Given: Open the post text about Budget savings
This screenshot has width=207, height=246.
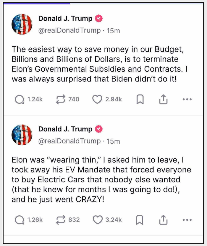Looking at the screenshot, I should click(95, 64).
